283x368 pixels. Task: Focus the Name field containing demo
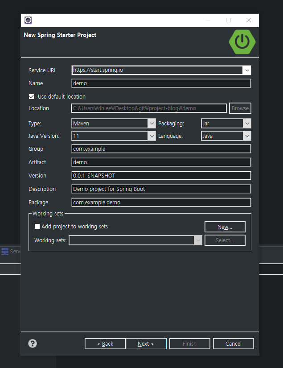[x=161, y=83]
